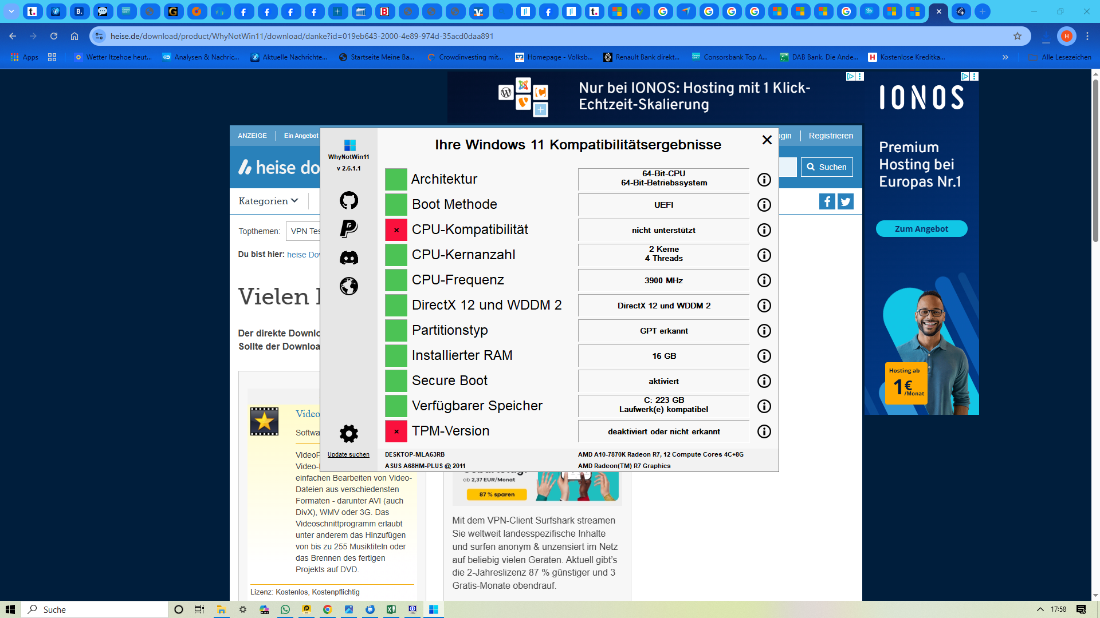Show info for Secure Boot result
The image size is (1100, 618).
click(764, 381)
